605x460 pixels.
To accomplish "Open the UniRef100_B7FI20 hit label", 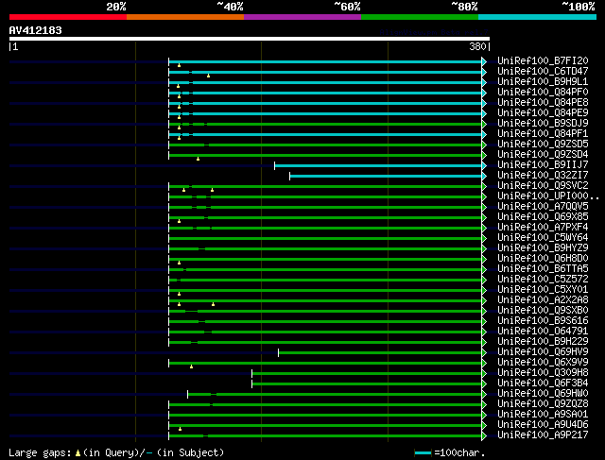I will (543, 60).
